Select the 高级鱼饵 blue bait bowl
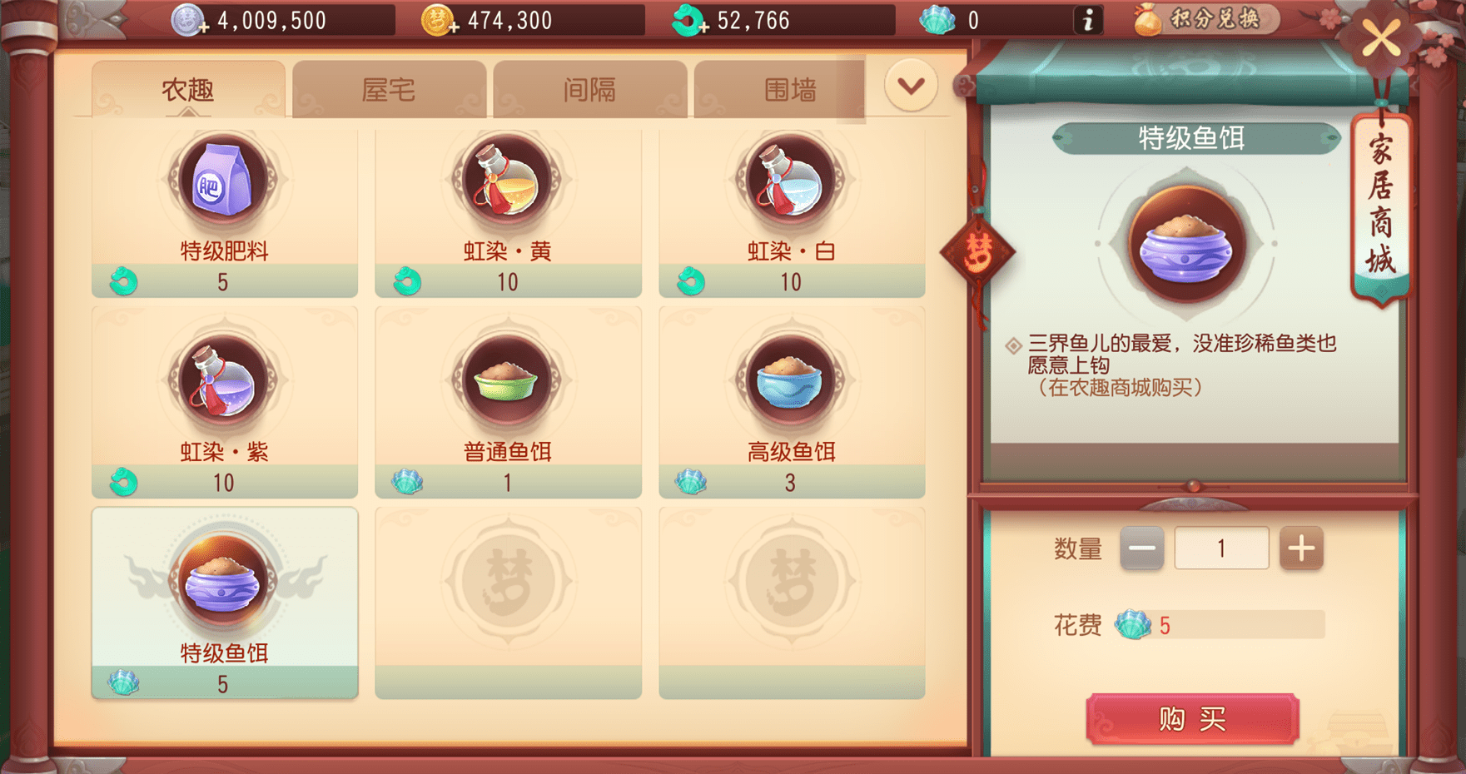This screenshot has width=1466, height=774. [x=792, y=403]
